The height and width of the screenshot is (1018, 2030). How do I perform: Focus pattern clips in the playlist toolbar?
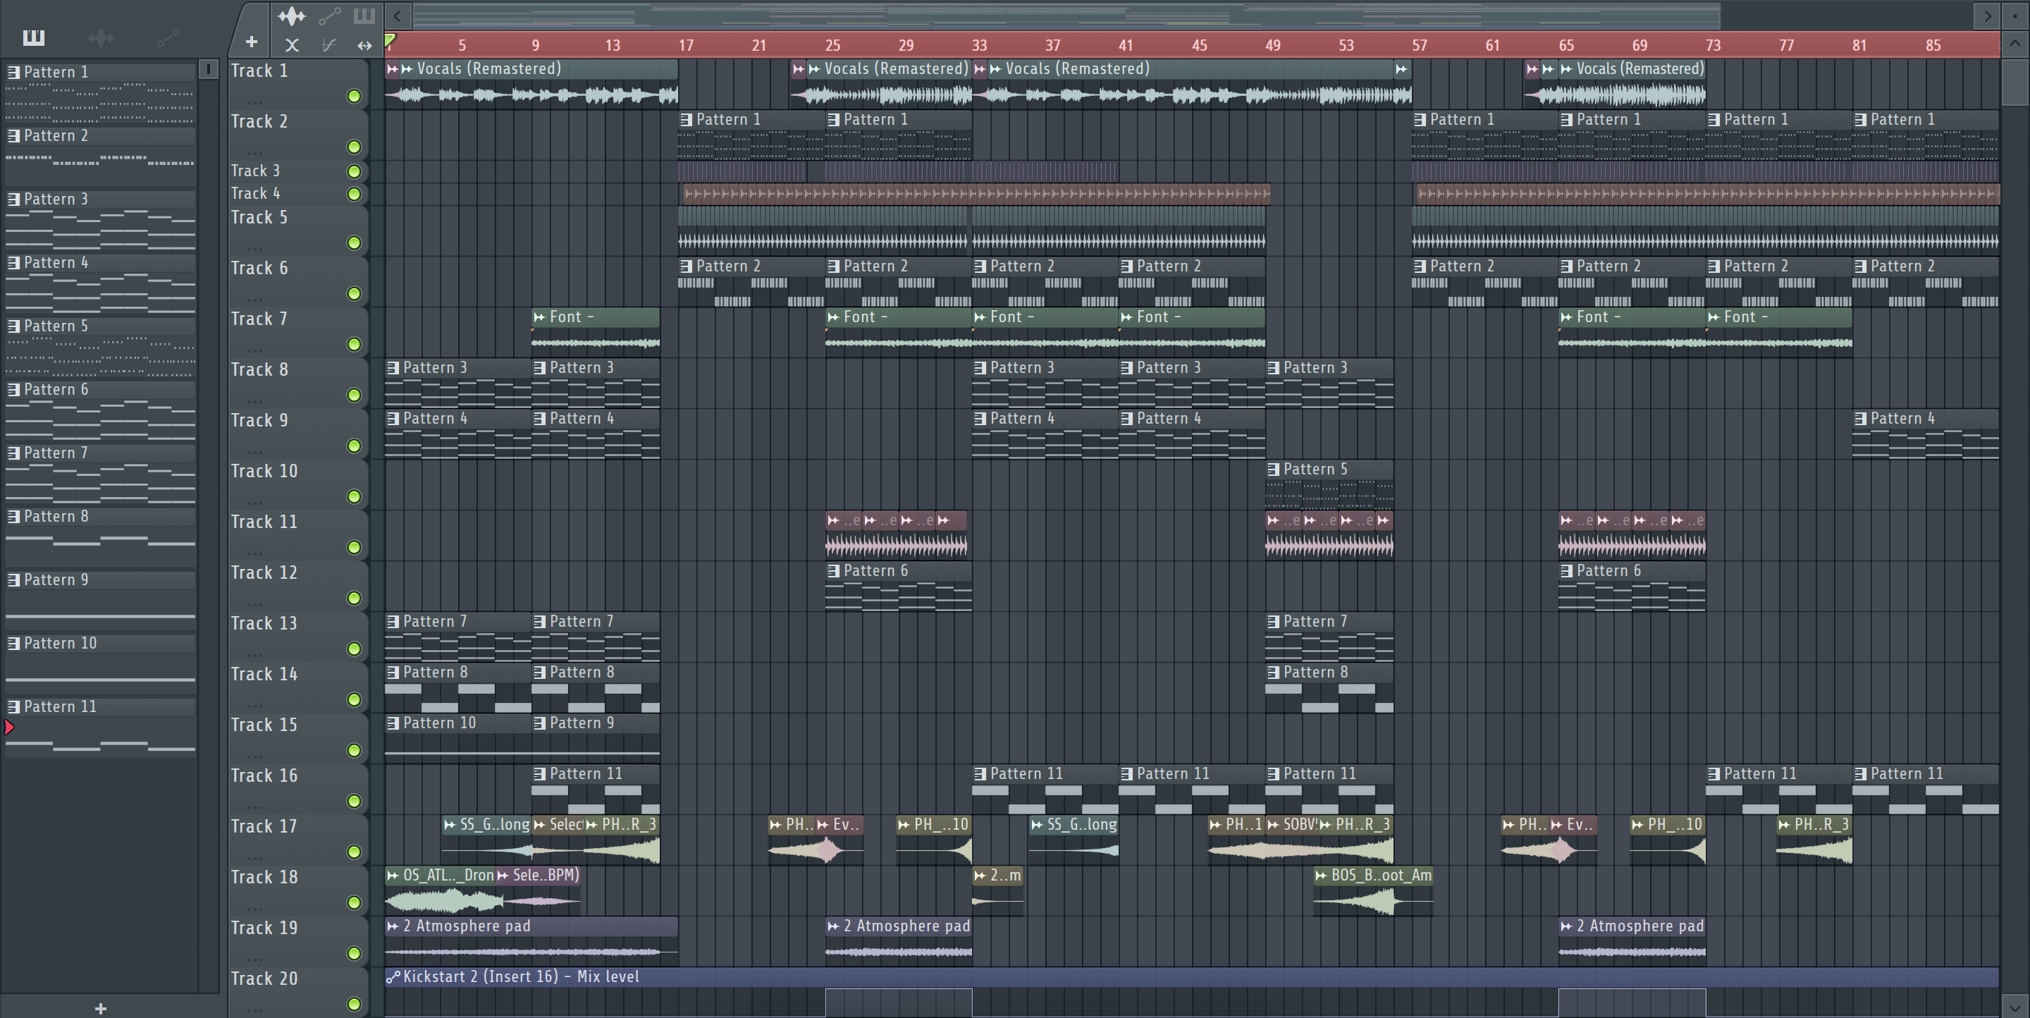pyautogui.click(x=364, y=16)
